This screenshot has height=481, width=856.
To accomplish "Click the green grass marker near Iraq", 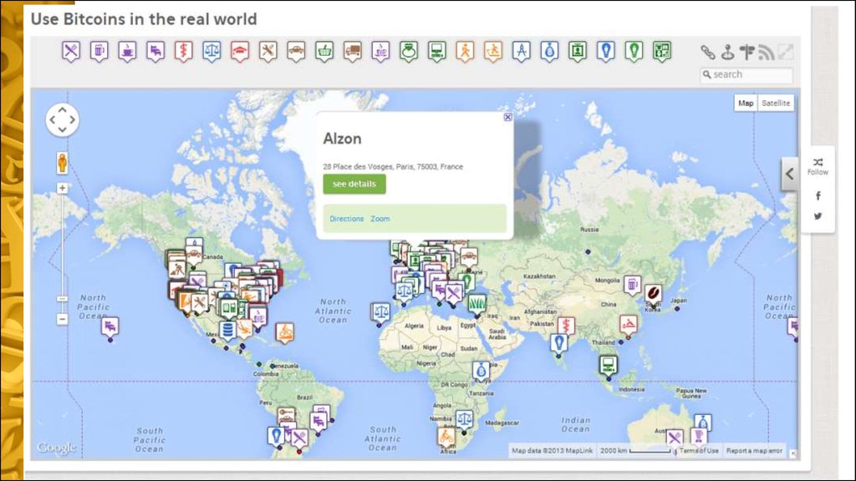I will [476, 304].
